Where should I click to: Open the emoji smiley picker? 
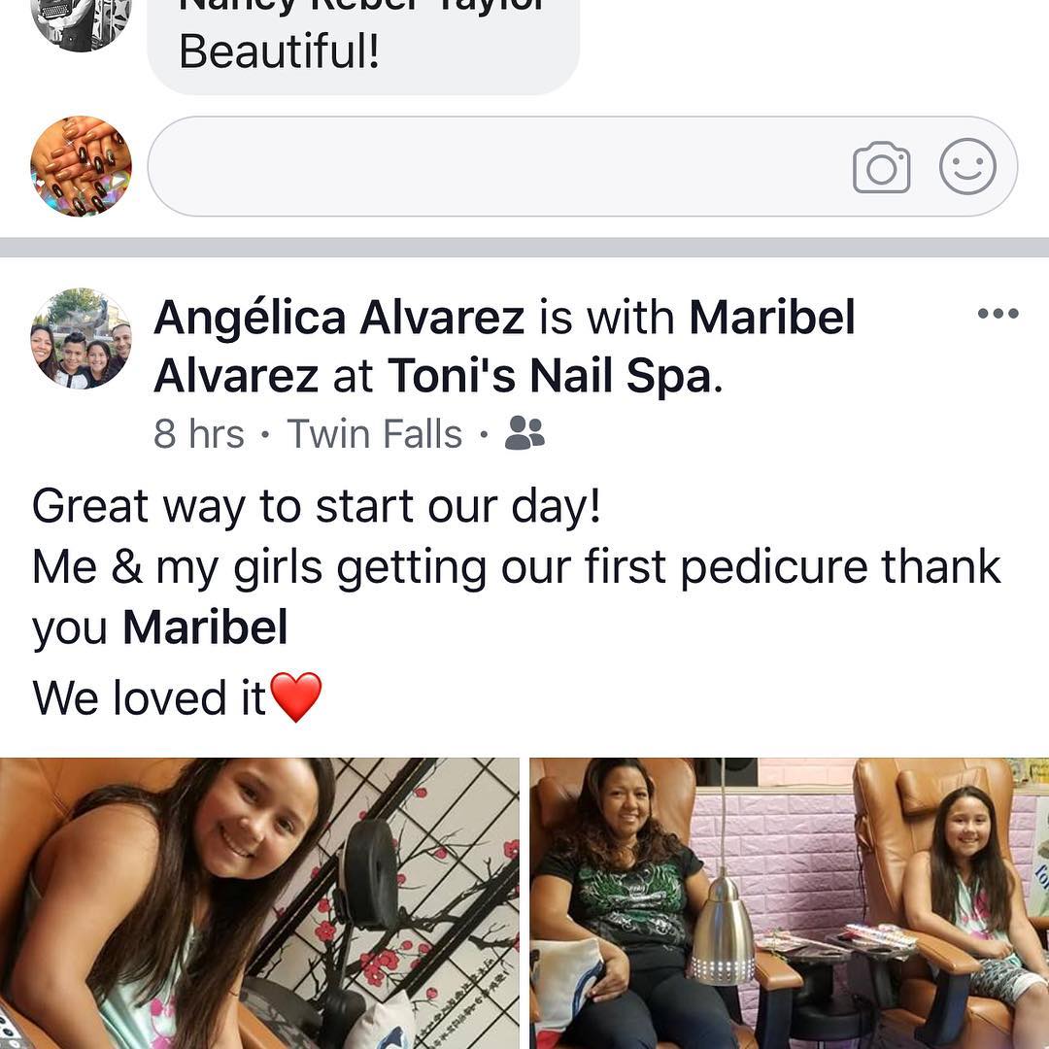pos(967,167)
